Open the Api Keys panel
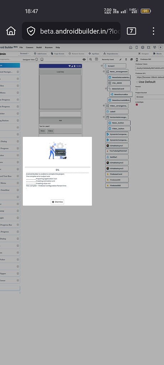This screenshot has height=365, width=164. tap(94, 53)
